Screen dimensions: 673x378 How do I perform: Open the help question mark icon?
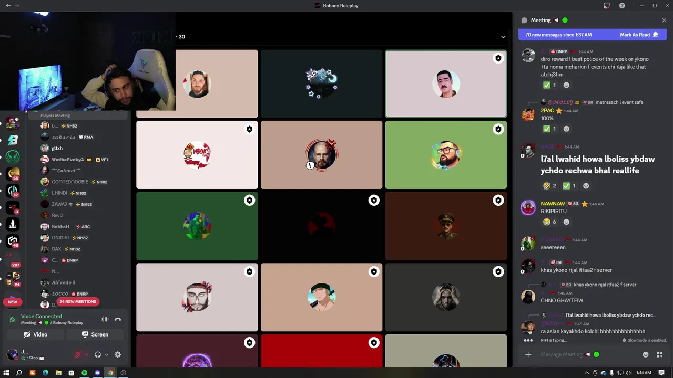(x=622, y=5)
